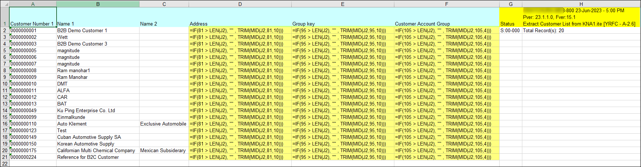Viewport: 641px width, 167px height.
Task: Select cell with customer number 0000000002
Action: [x=33, y=37]
